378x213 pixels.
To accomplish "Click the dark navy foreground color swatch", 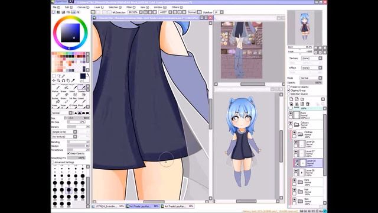I will click(x=83, y=76).
